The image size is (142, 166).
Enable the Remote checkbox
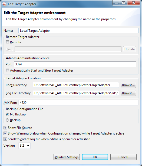[x=7, y=42]
